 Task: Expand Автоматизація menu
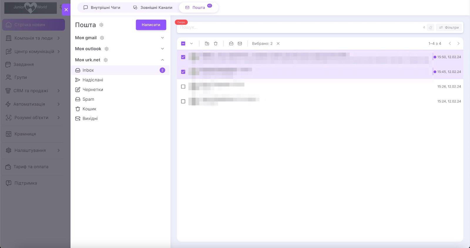(x=33, y=104)
